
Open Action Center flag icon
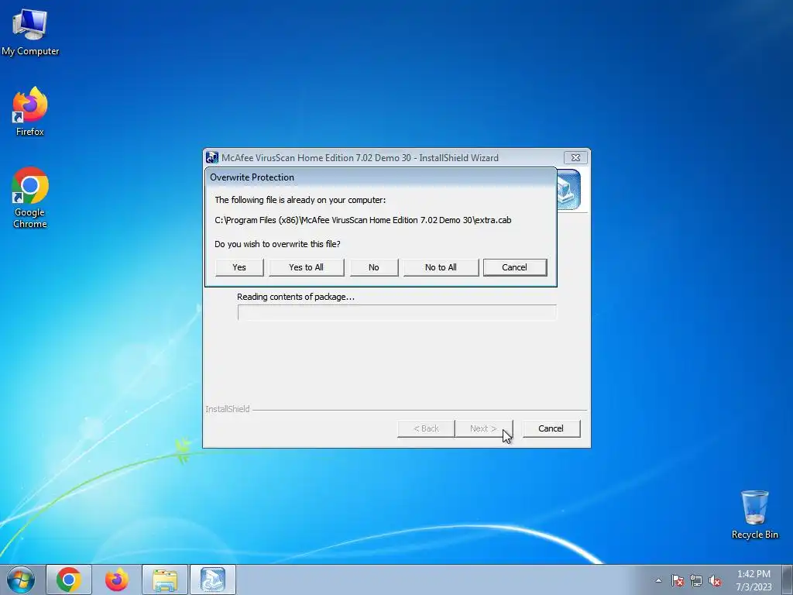point(678,580)
